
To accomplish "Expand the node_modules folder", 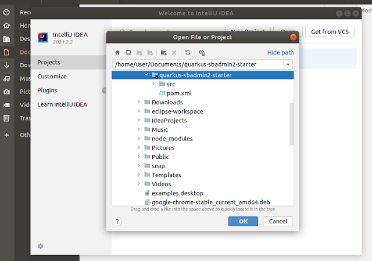I will 138,138.
